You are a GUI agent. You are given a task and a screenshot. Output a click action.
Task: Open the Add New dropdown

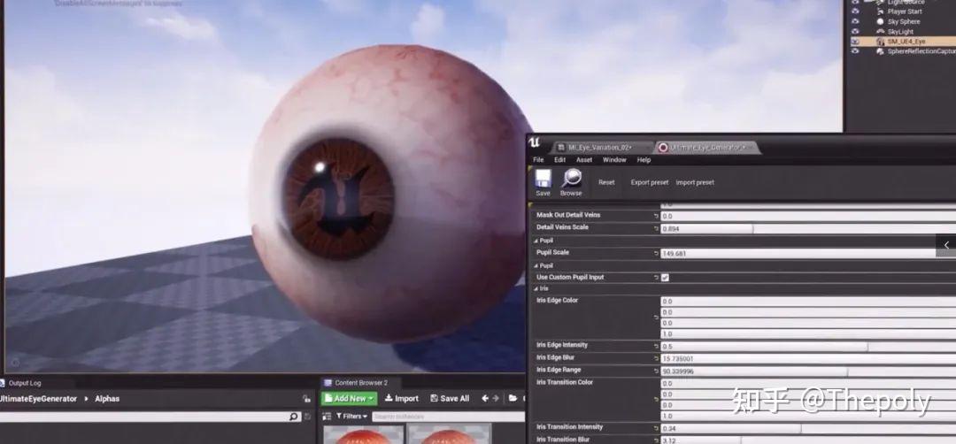click(x=350, y=398)
